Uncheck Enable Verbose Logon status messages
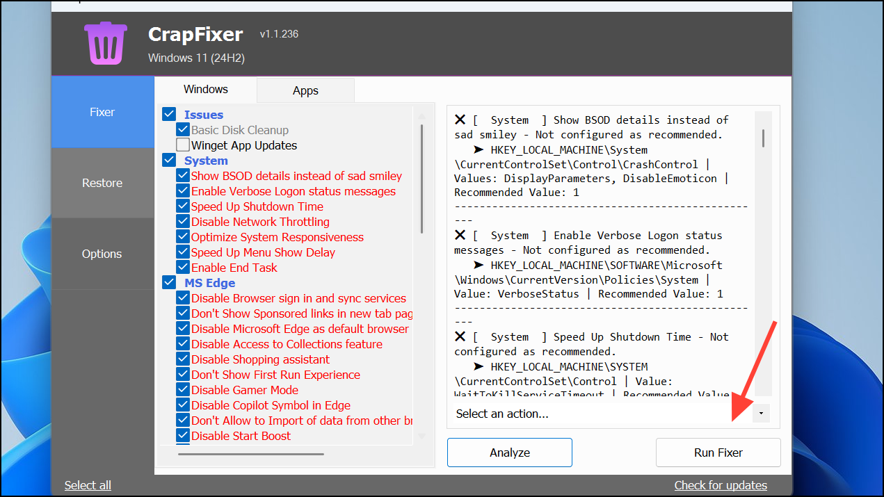This screenshot has width=884, height=497. tap(183, 191)
